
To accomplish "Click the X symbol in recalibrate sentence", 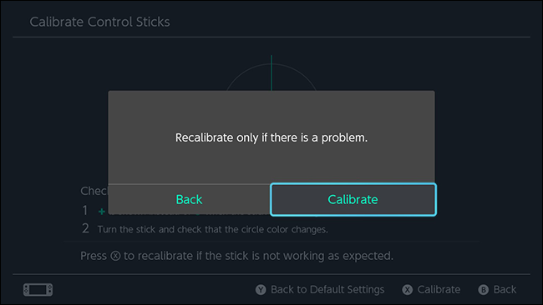I will pos(115,256).
